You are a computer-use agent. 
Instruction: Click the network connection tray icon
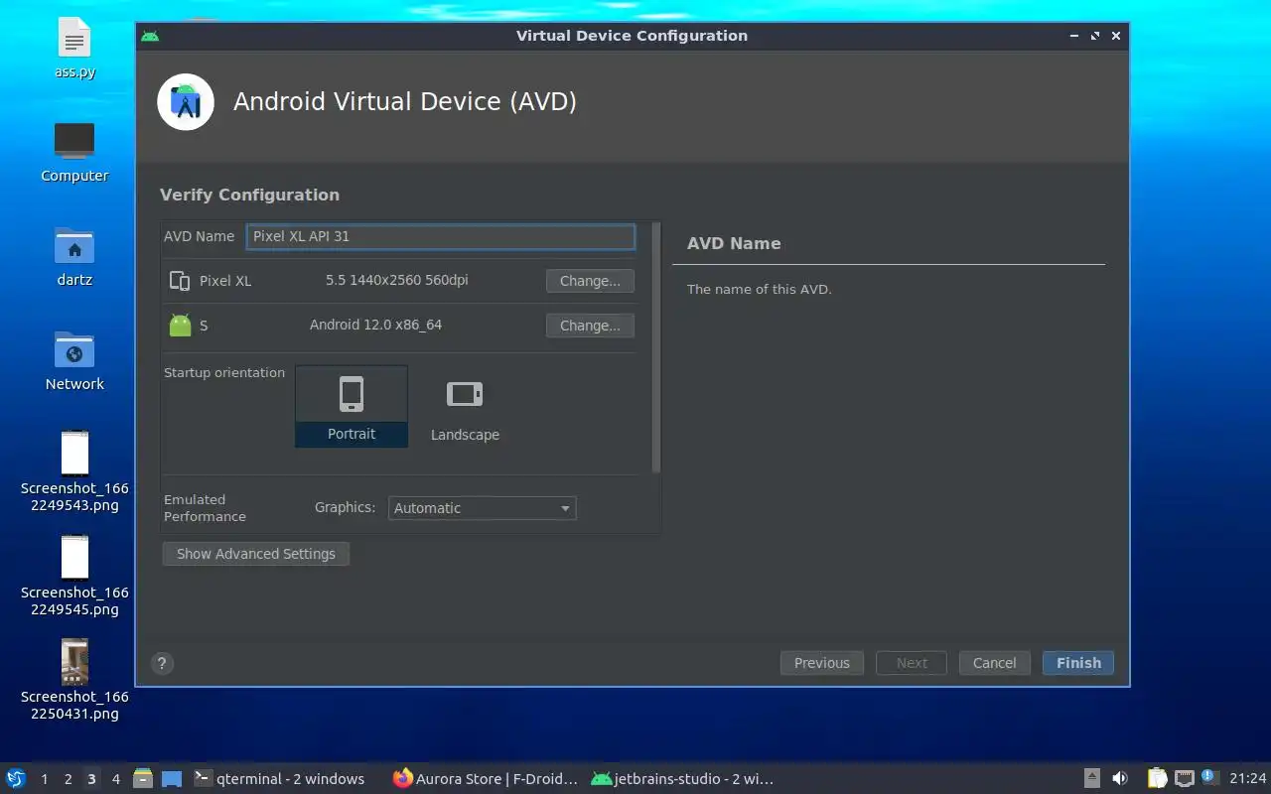pos(1185,779)
